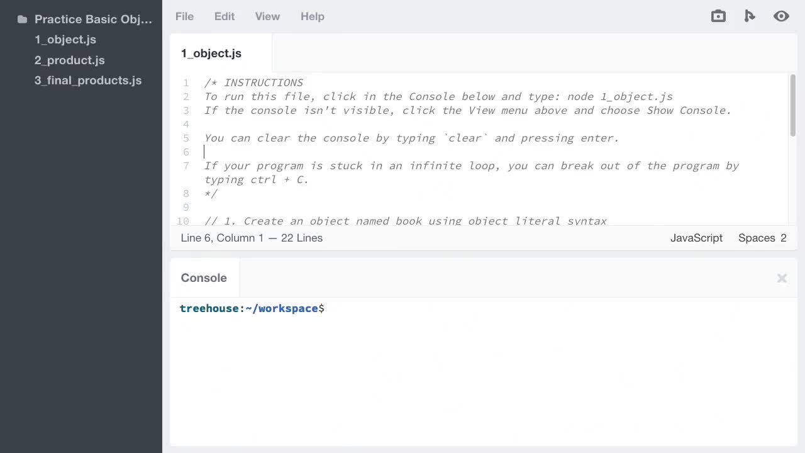The image size is (805, 453).
Task: Select the Console panel tab
Action: [x=204, y=277]
